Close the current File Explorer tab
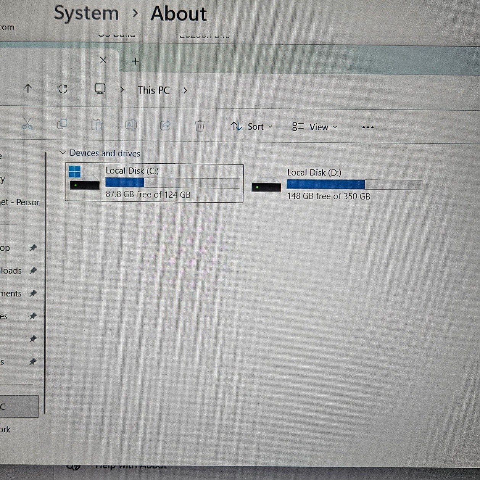The image size is (480, 480). coord(103,60)
